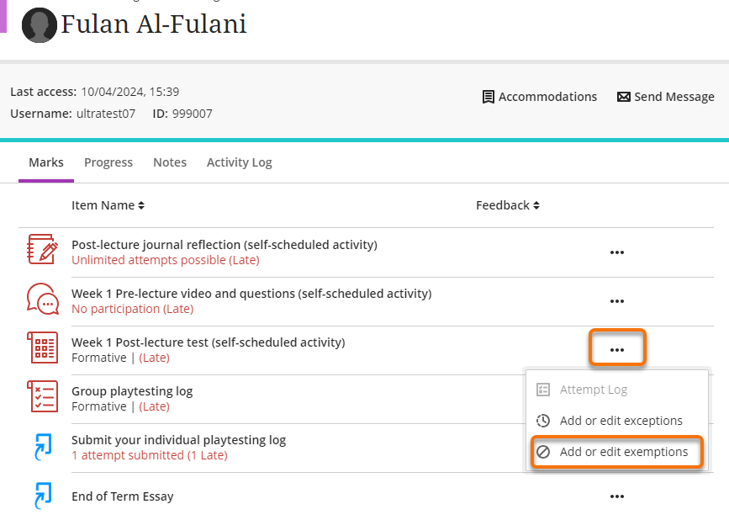Image resolution: width=729 pixels, height=520 pixels.
Task: Click the blue icon beside End of Term Essay
Action: 43,496
